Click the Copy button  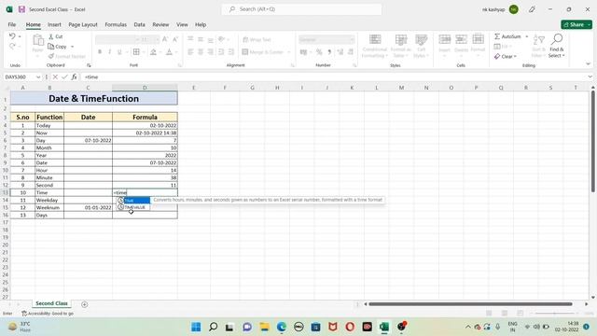pos(58,47)
